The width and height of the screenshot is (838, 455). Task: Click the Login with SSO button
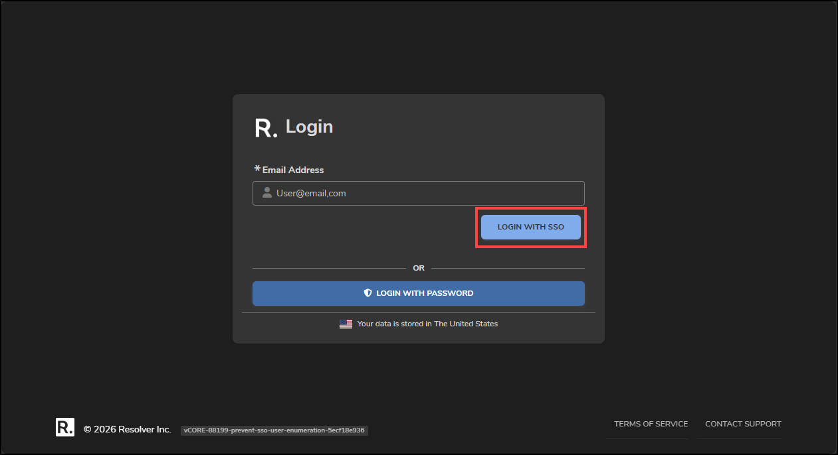[x=531, y=227]
